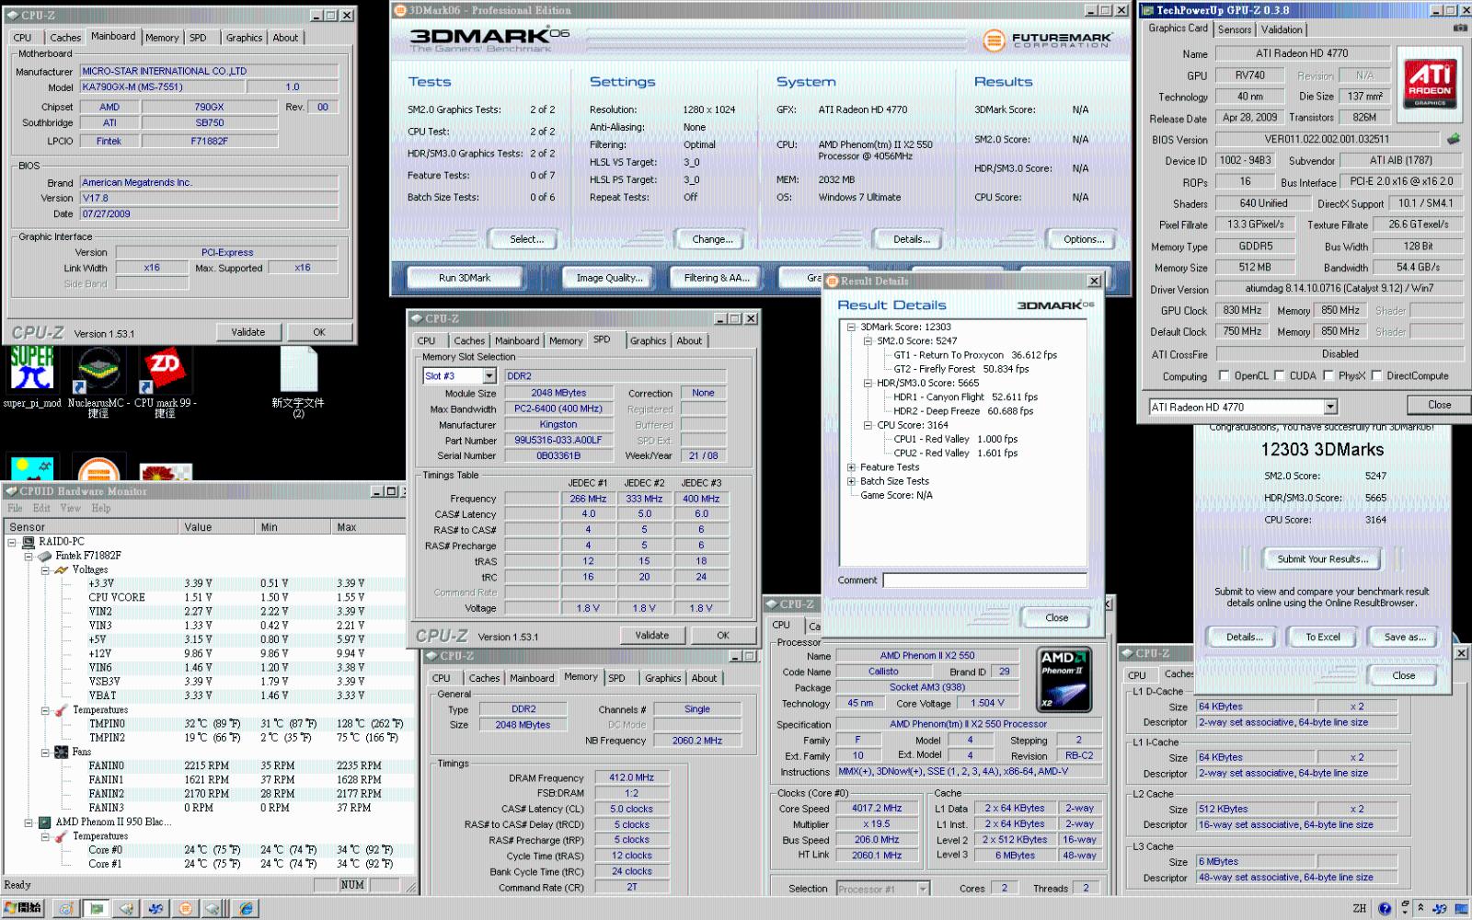Click the BIOS save chip icon in GPU-Z
This screenshot has width=1472, height=920.
tap(1454, 139)
